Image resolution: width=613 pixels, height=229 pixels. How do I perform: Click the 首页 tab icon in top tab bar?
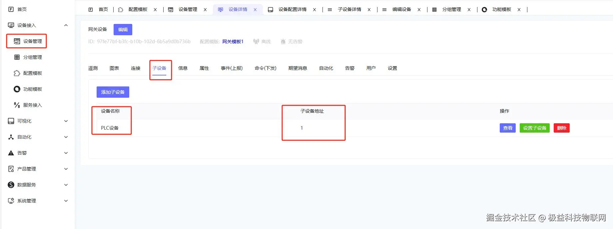pos(91,10)
